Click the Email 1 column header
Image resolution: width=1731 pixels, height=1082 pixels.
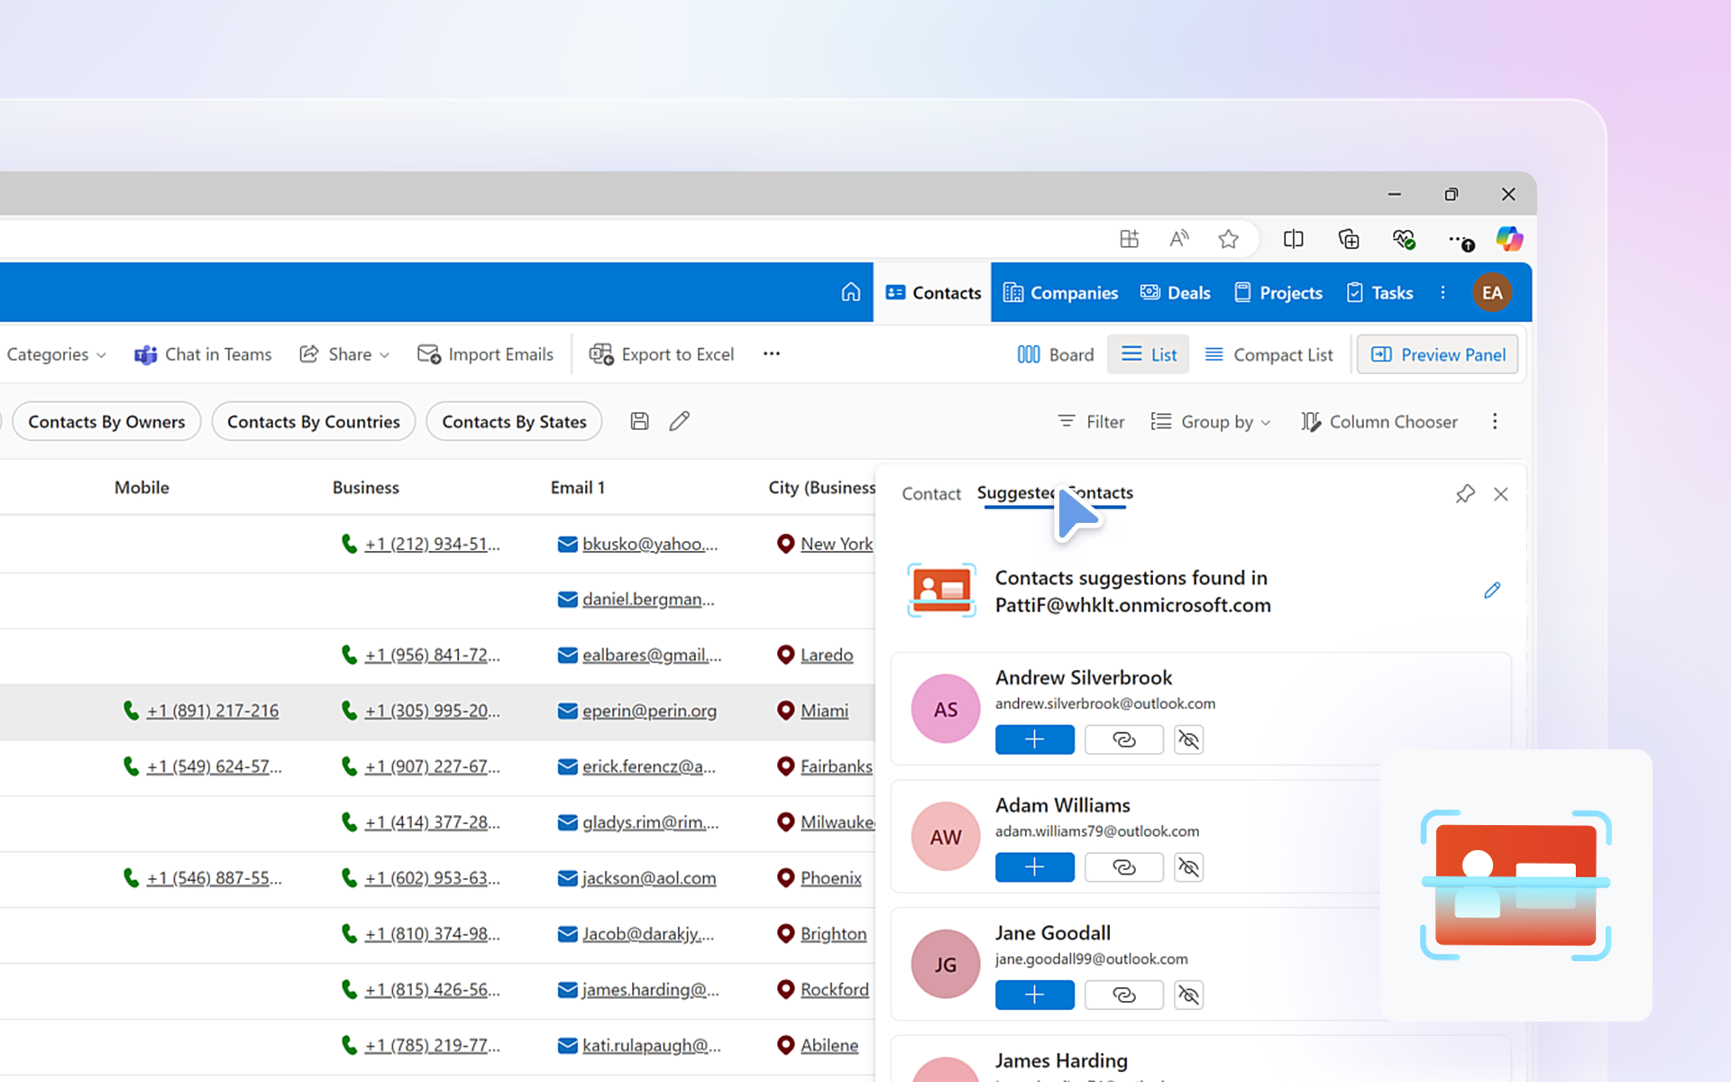[x=577, y=487]
